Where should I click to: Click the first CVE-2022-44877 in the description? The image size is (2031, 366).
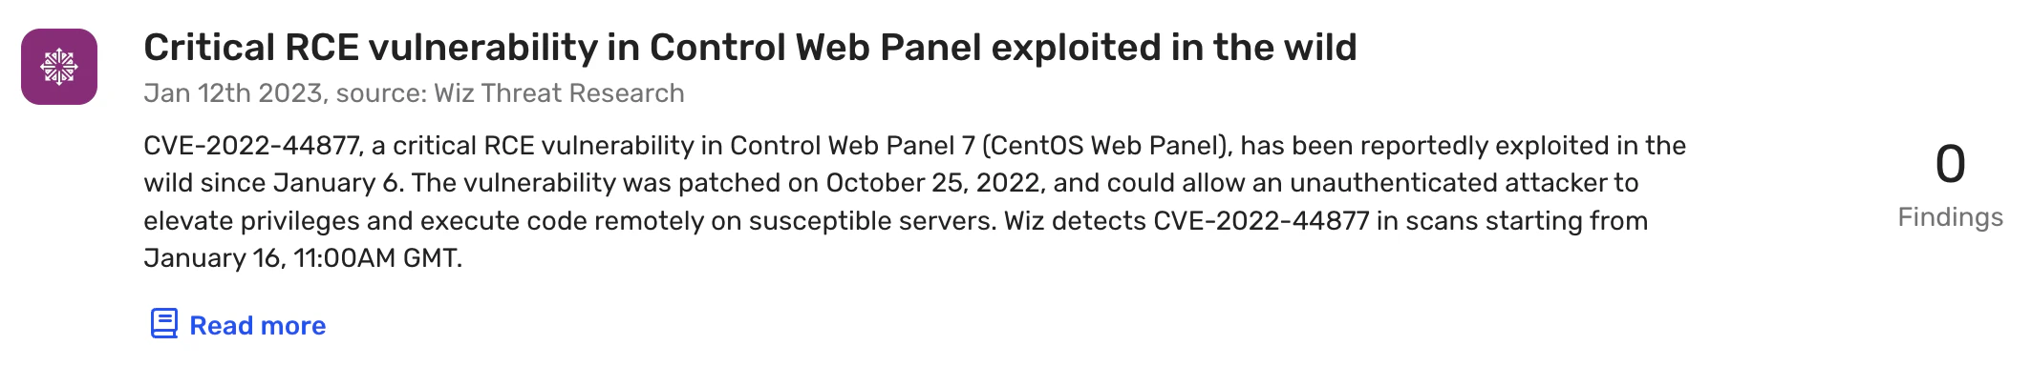252,146
